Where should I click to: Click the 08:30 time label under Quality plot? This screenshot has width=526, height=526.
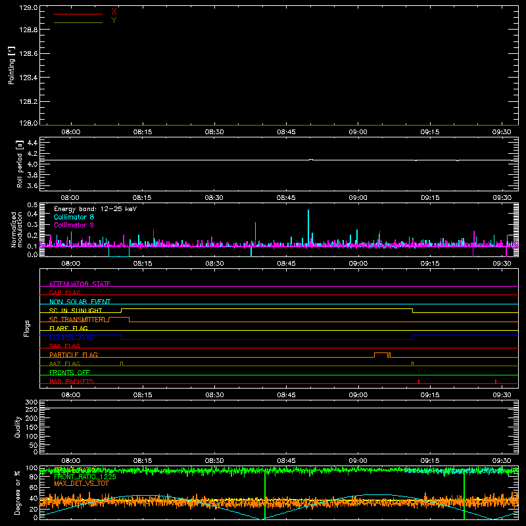(x=214, y=461)
